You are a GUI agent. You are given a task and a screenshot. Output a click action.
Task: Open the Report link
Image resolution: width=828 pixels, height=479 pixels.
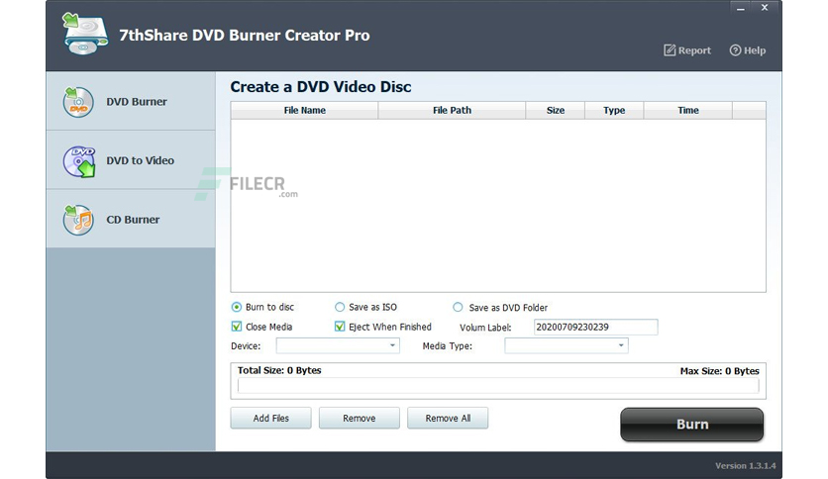[687, 50]
